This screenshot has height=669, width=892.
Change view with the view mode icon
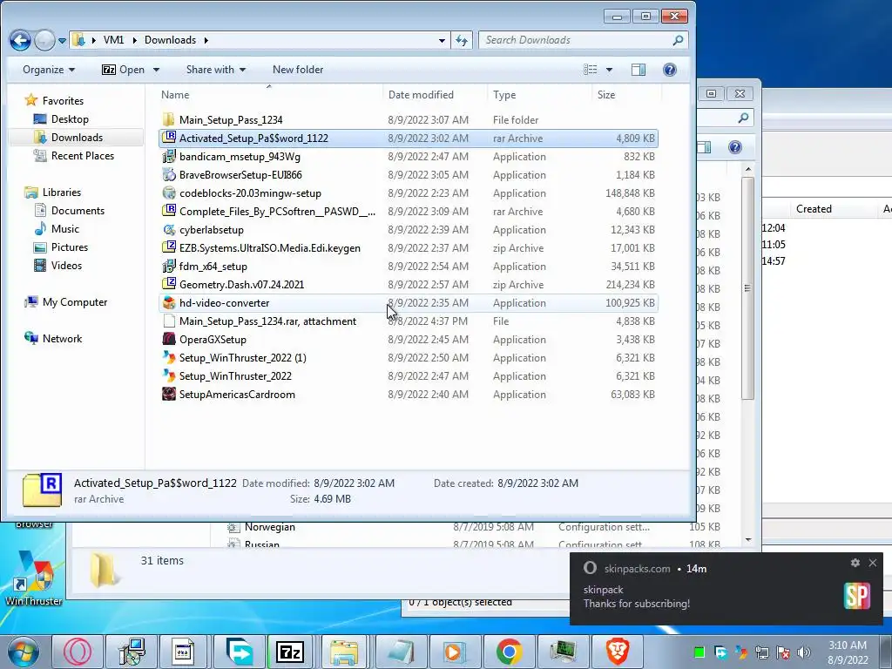click(591, 70)
